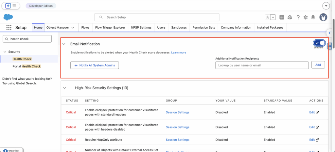Viewport: 335px width, 152px height.
Task: Toggle Email Notification Enabled switch
Action: tap(319, 43)
